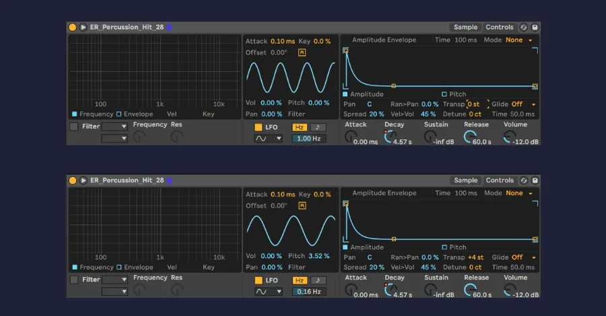The height and width of the screenshot is (316, 606).
Task: Toggle Envelope display in top Simpler filter view
Action: (119, 114)
